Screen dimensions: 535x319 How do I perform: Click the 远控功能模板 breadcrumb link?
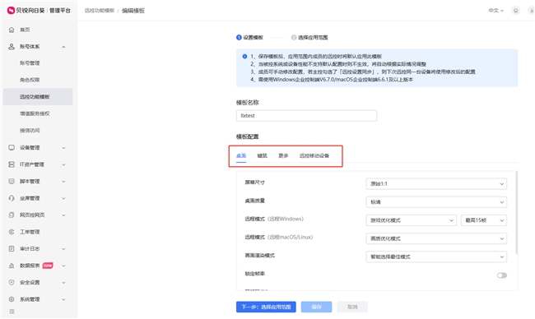click(x=100, y=11)
